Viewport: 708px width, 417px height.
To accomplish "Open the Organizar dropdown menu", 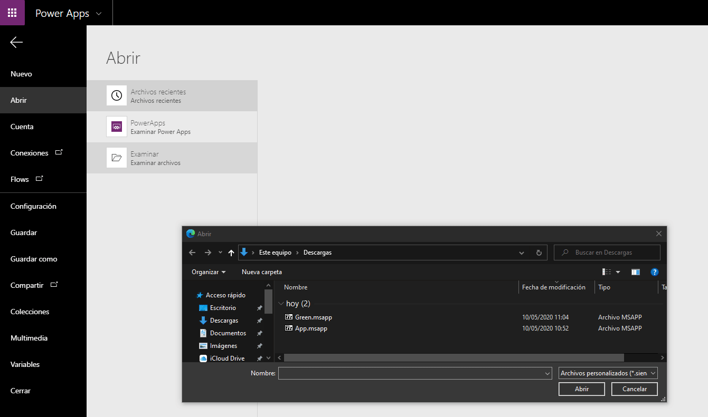I will (209, 272).
